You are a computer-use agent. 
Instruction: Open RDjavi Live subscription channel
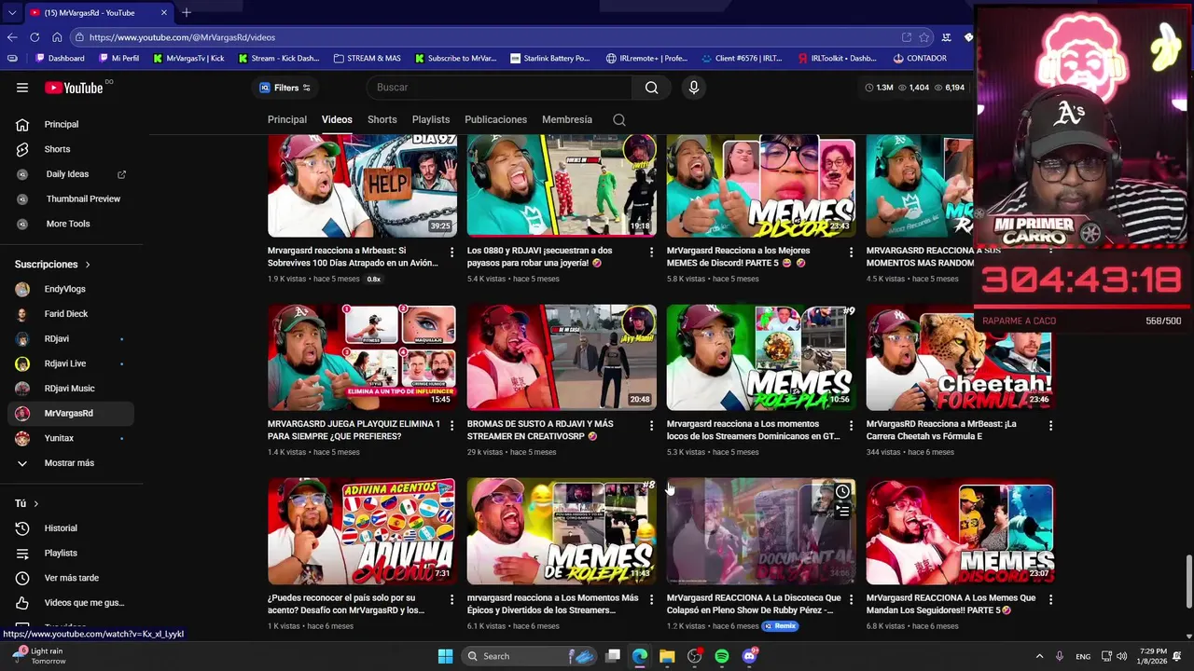(x=72, y=363)
